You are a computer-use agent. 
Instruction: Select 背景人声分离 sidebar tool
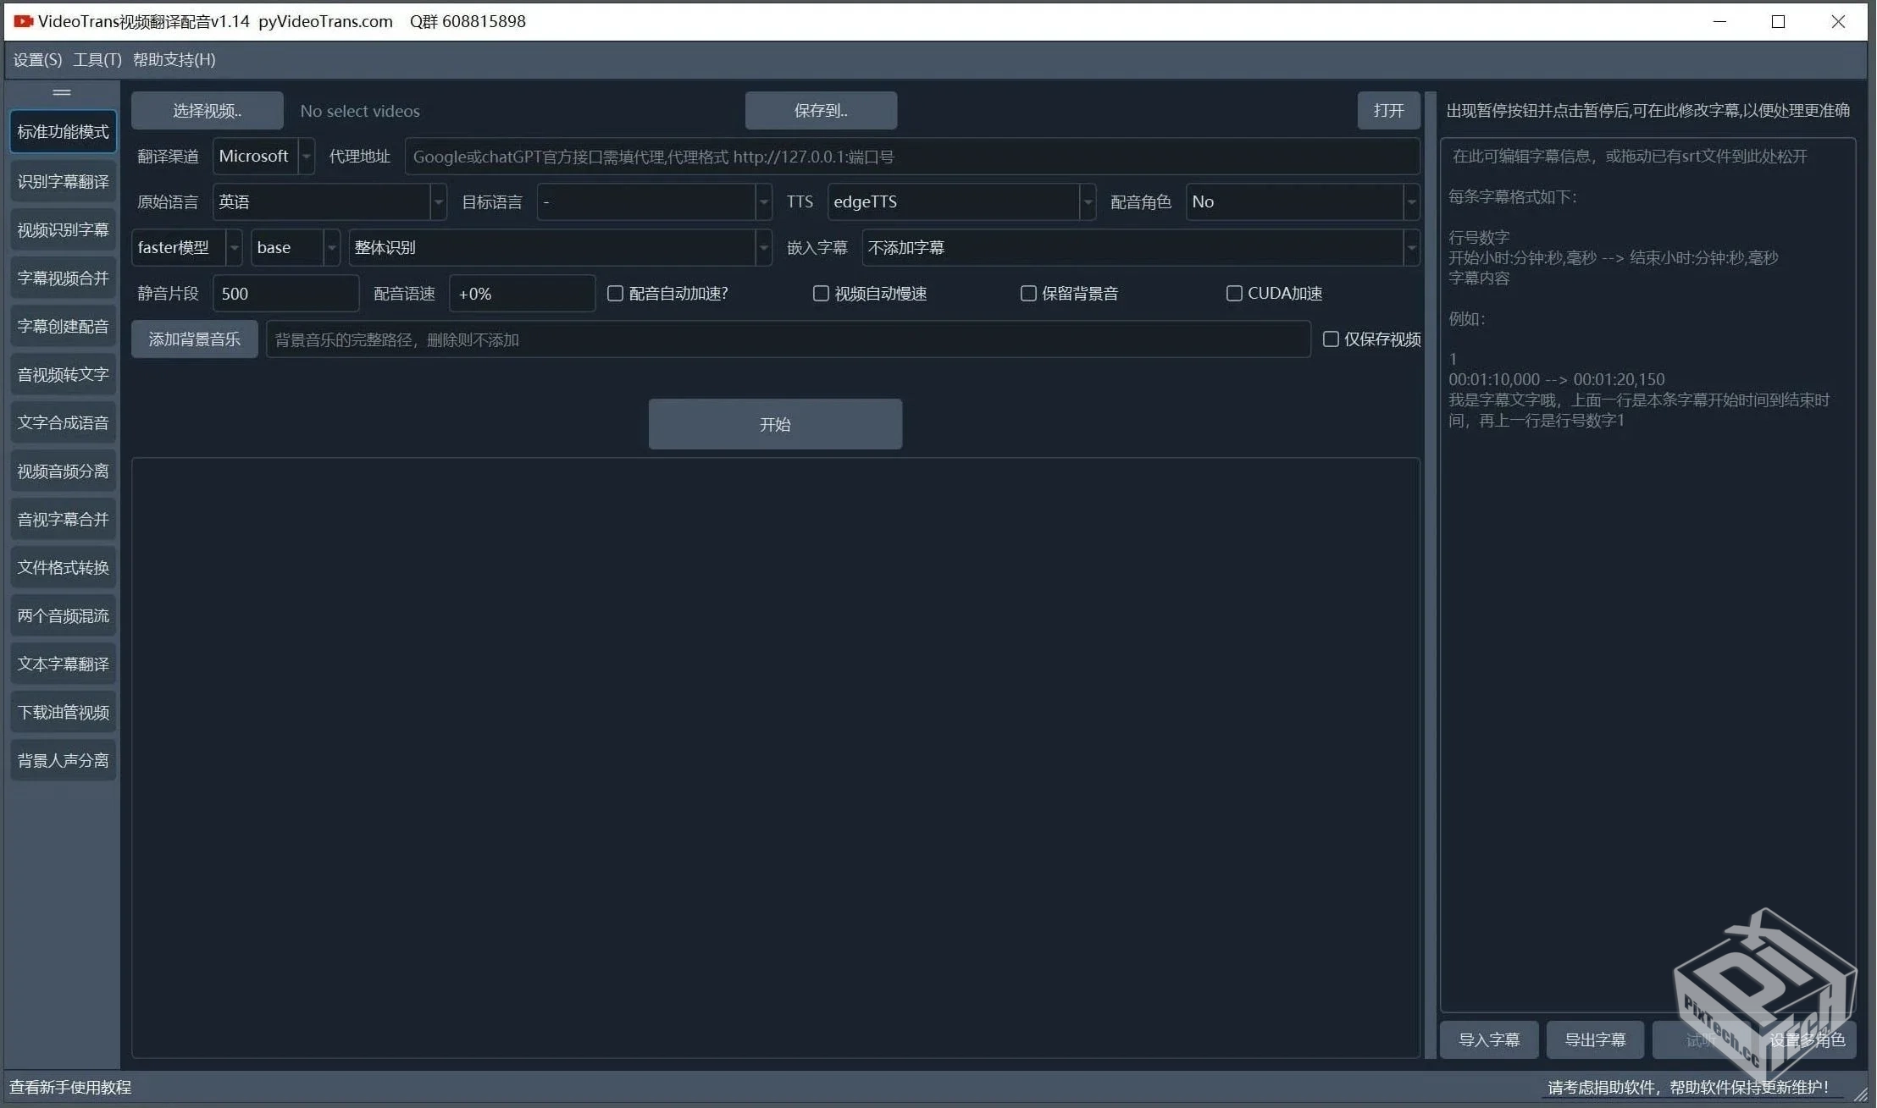(64, 761)
